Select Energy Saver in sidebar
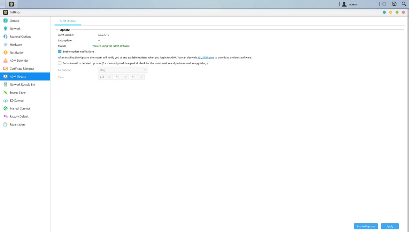Screen dimensions: 409x232 click(x=25, y=92)
